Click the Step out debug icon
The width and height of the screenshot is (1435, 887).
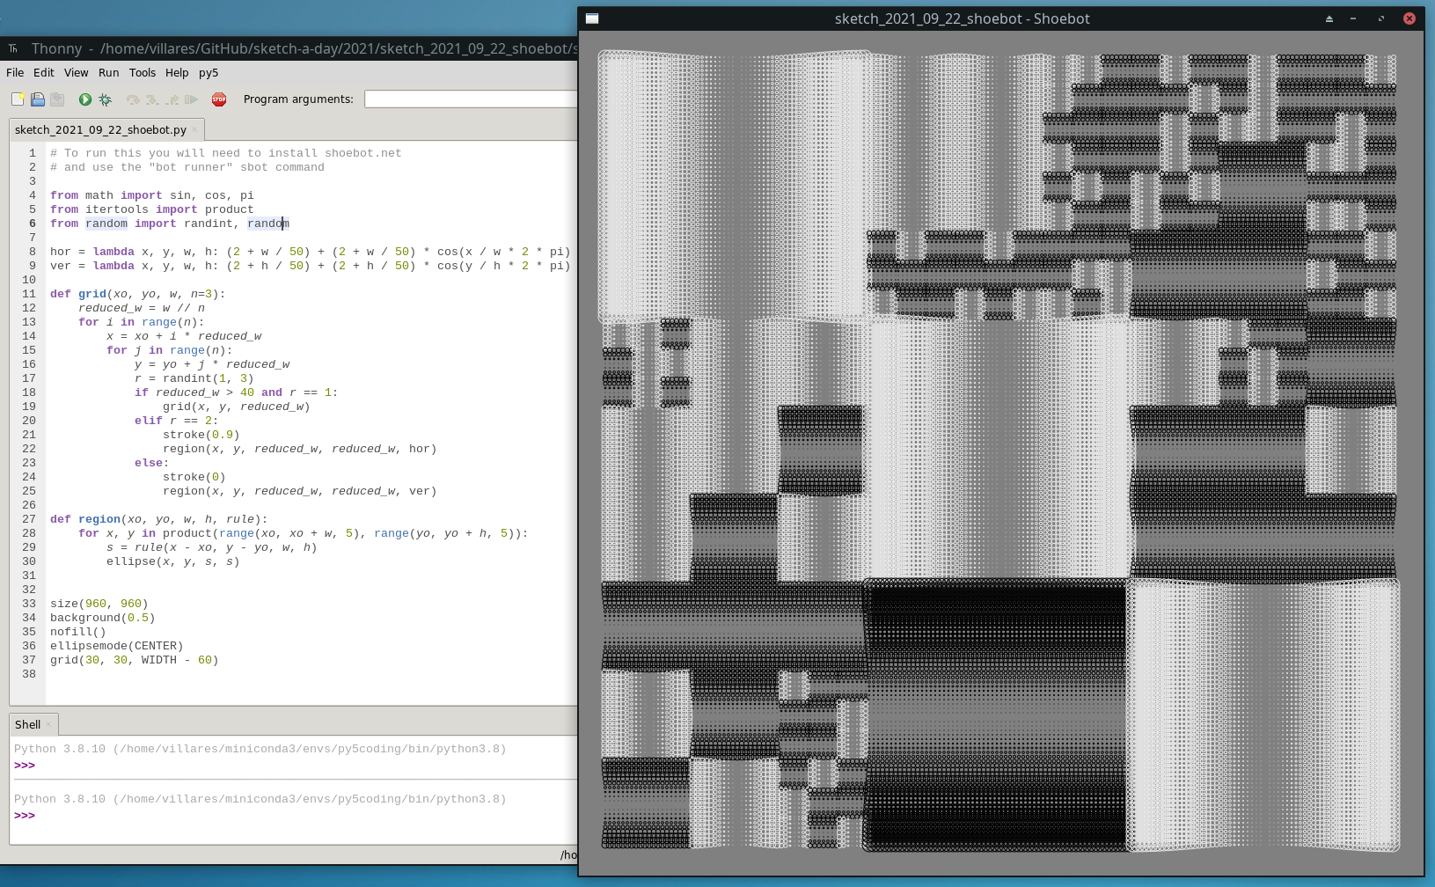[x=172, y=99]
